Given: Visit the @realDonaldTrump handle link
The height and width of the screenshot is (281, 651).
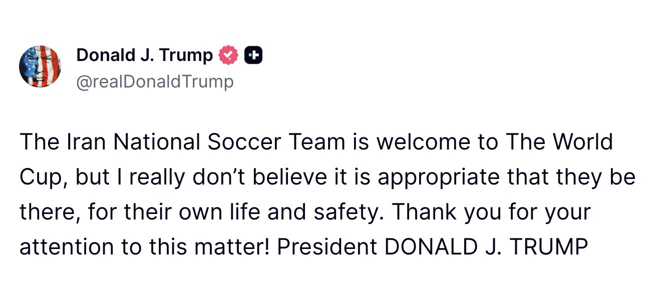Looking at the screenshot, I should tap(154, 81).
